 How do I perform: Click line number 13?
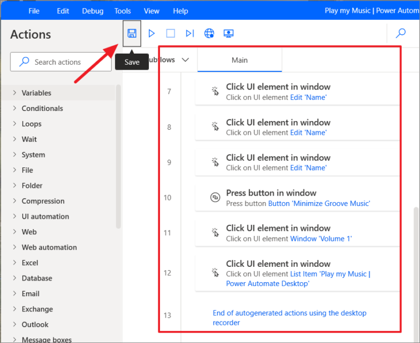(x=168, y=315)
